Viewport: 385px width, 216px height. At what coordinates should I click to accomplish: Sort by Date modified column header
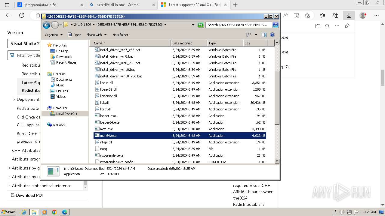click(x=189, y=43)
